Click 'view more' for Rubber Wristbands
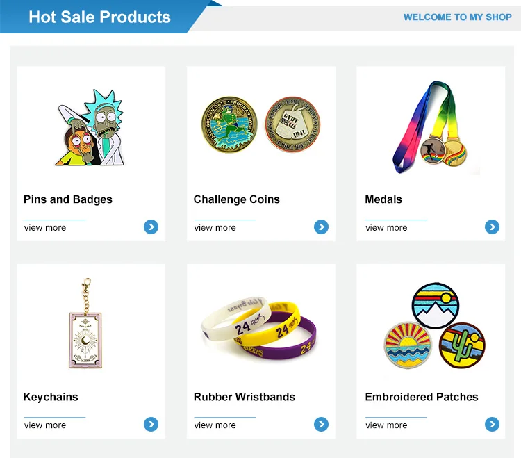 [x=215, y=425]
